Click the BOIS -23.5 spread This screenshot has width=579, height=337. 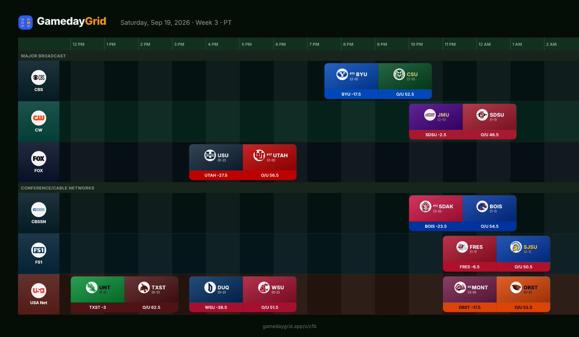436,226
